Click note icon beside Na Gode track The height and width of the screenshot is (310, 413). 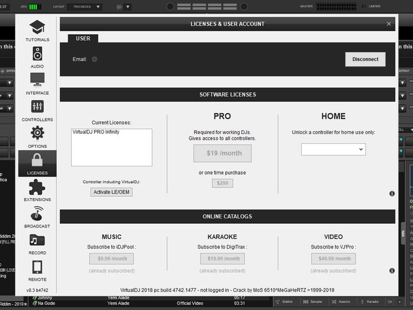click(x=34, y=303)
